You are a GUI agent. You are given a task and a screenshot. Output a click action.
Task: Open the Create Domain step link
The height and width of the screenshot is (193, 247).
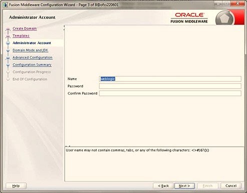(x=25, y=28)
